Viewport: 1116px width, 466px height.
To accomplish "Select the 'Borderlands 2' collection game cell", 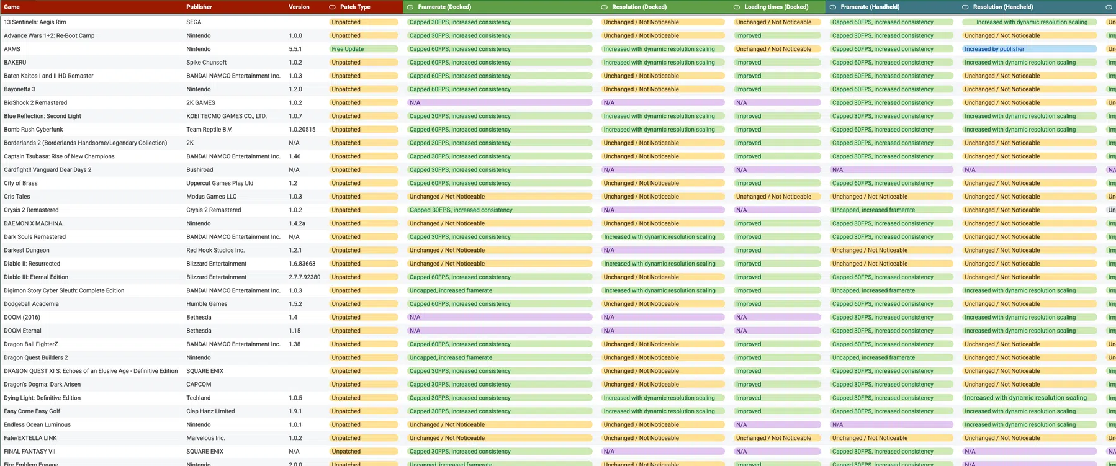I will (86, 143).
